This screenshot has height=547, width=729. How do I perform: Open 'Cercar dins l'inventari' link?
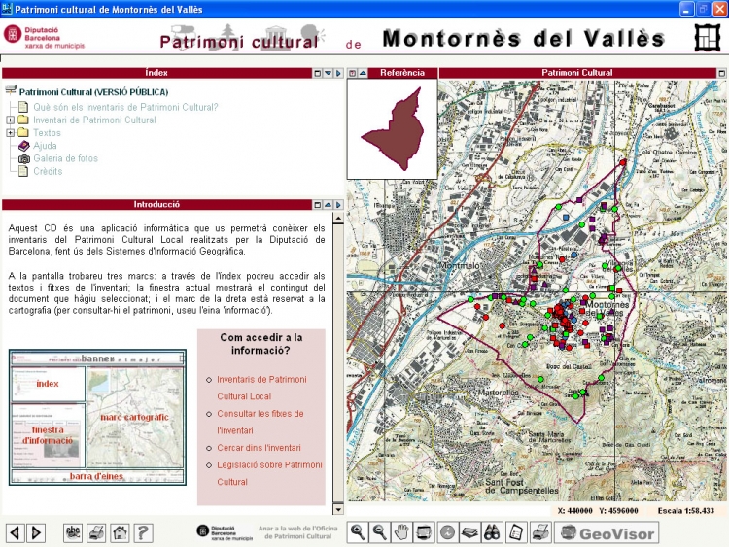click(x=259, y=448)
